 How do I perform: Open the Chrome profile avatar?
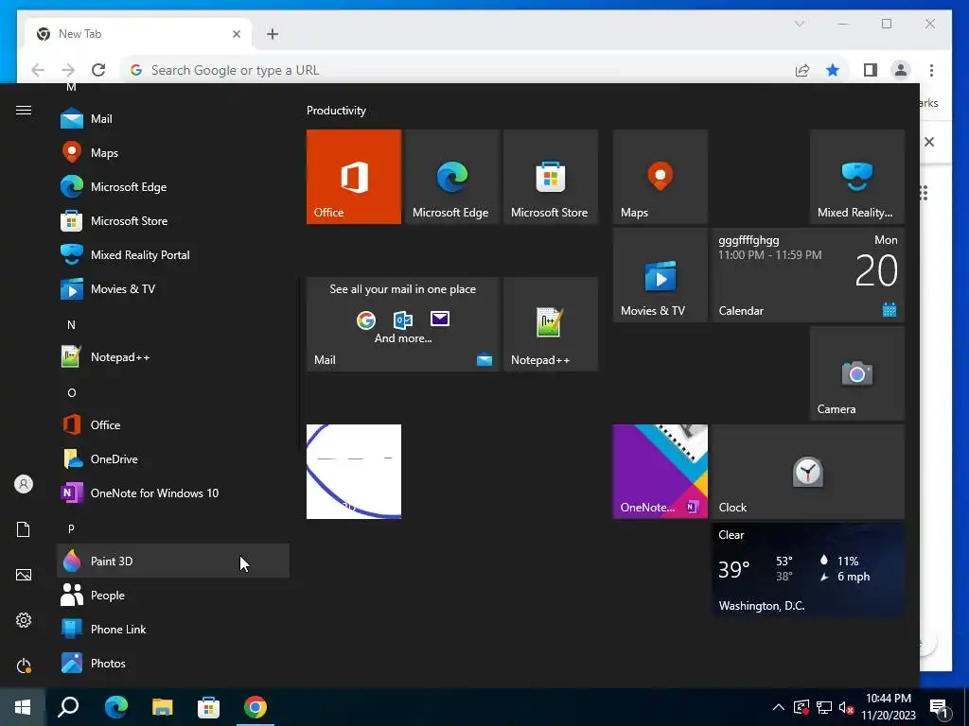point(901,70)
